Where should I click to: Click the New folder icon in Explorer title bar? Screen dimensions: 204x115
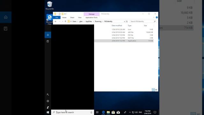62,14
